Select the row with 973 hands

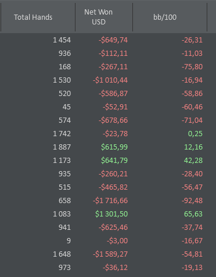pyautogui.click(x=108, y=268)
